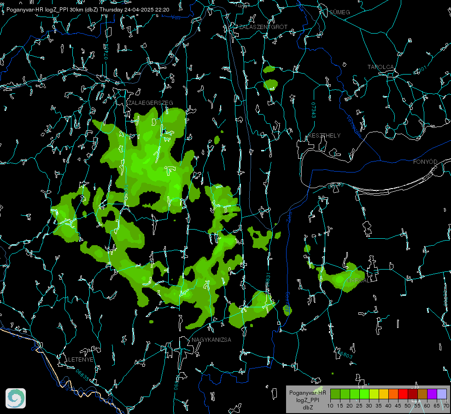The height and width of the screenshot is (414, 451).
Task: Select the dark green 10-15 dBZ legend swatch
Action: pyautogui.click(x=335, y=394)
